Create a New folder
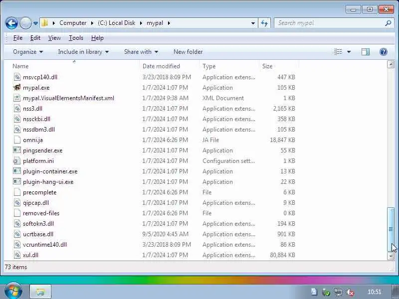399x299 pixels. coord(188,52)
